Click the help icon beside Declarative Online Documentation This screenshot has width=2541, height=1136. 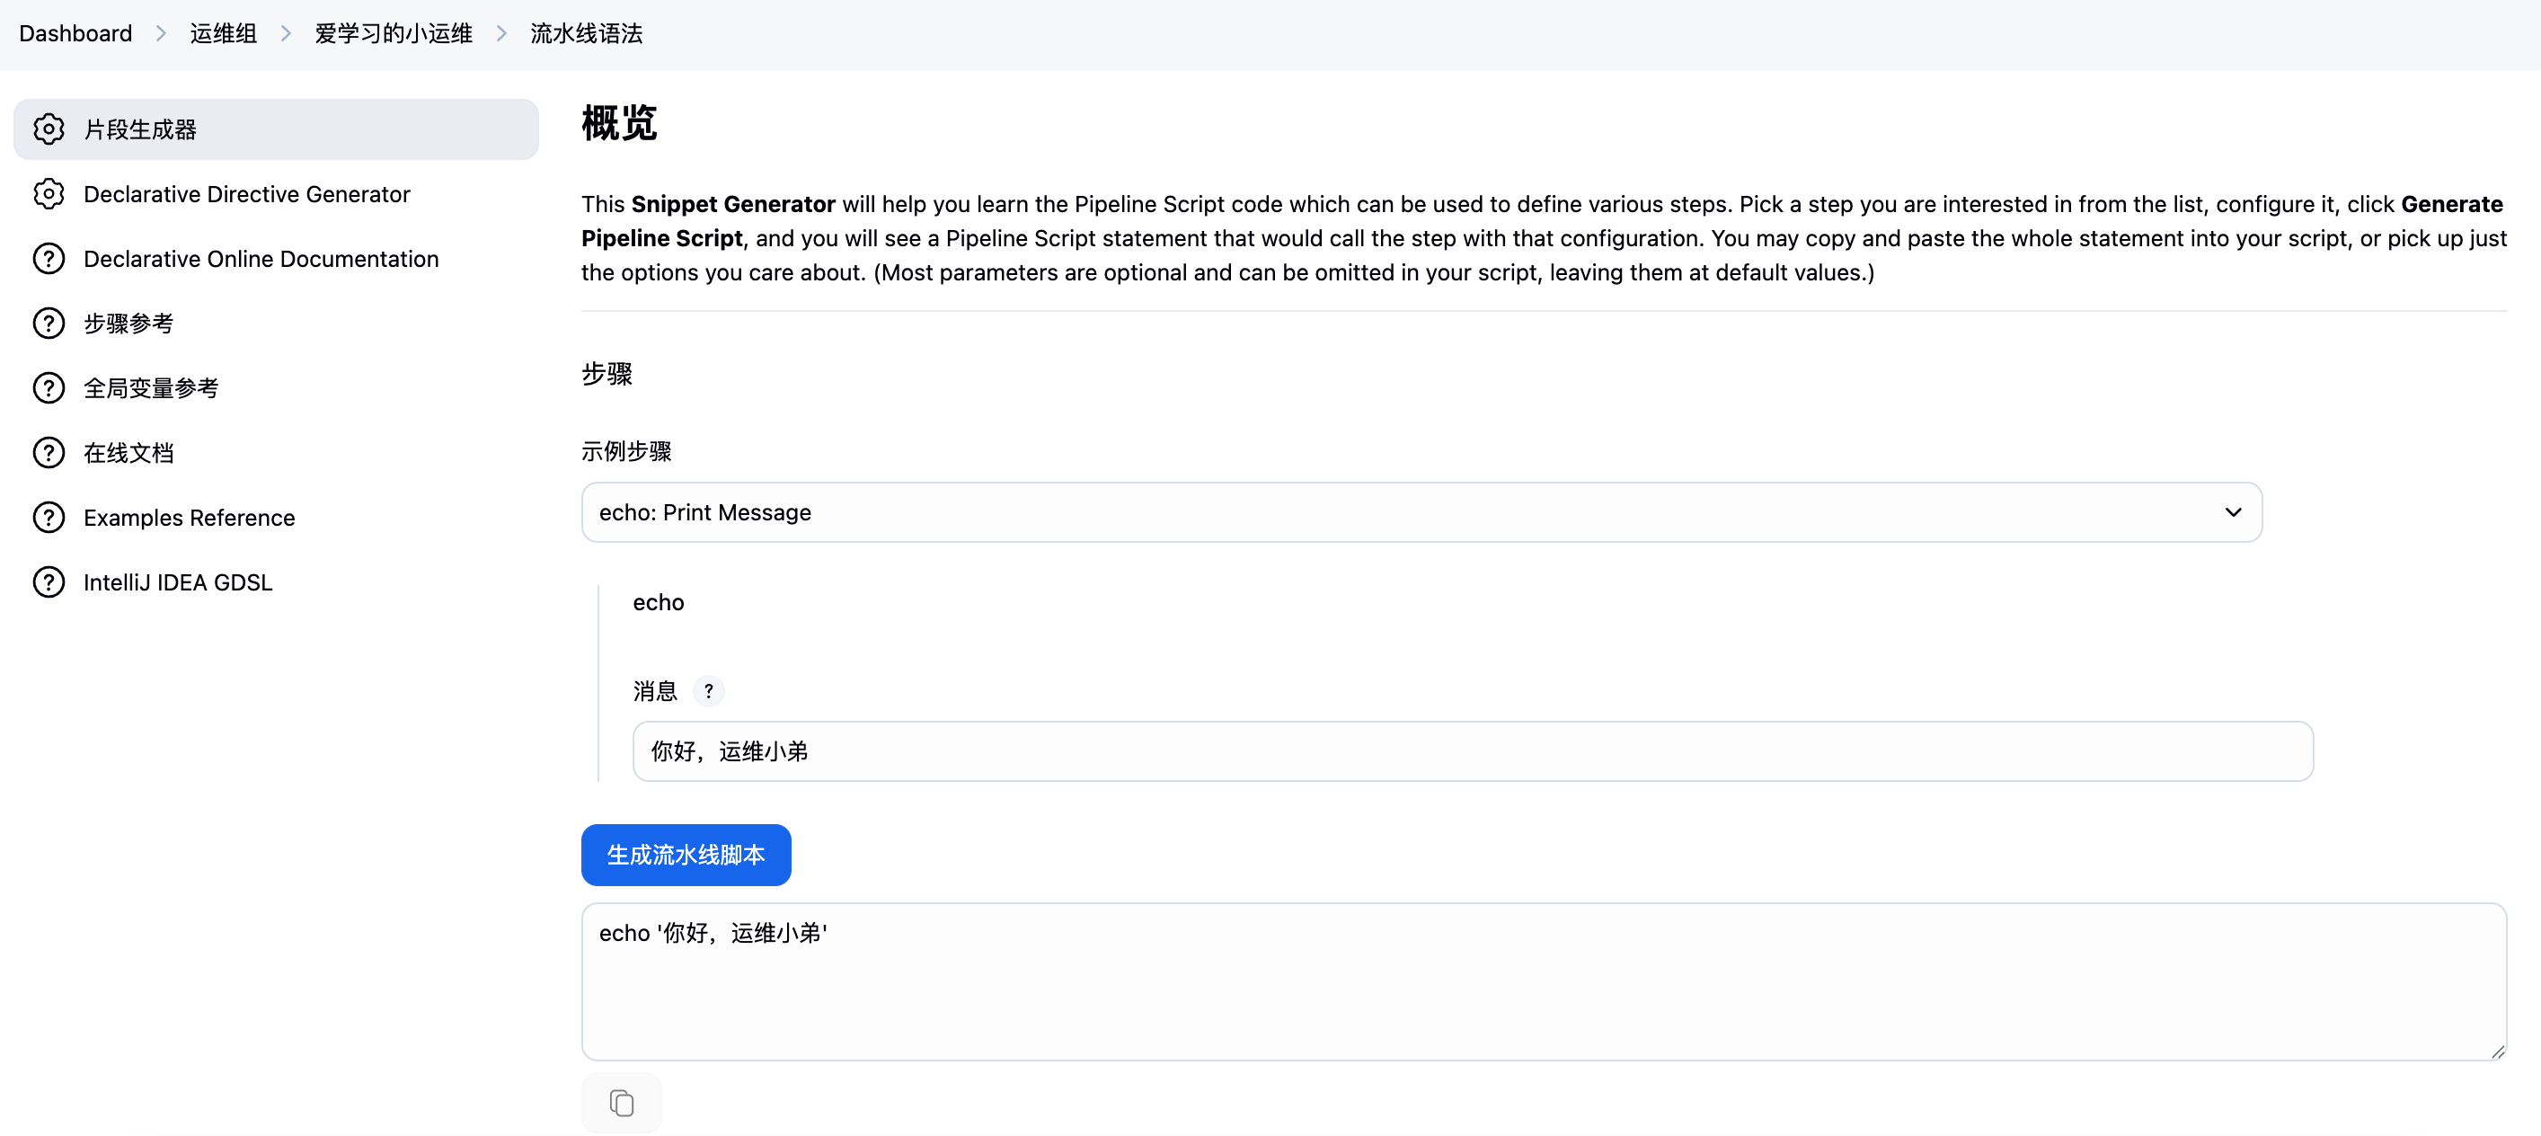click(49, 259)
